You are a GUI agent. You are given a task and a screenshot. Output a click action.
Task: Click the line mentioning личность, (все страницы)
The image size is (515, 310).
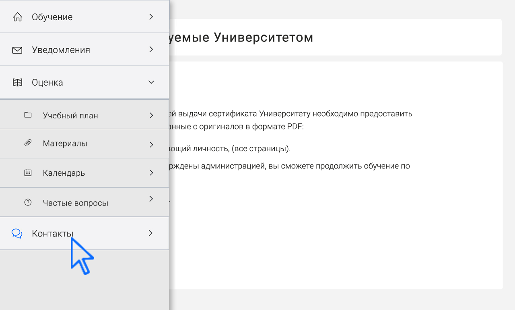[230, 148]
